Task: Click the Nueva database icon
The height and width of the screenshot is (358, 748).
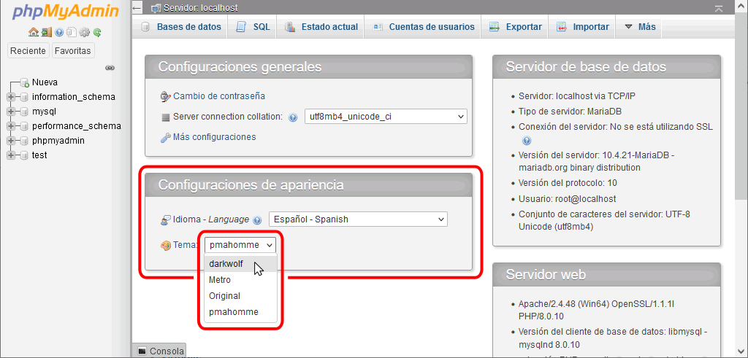Action: [25, 83]
